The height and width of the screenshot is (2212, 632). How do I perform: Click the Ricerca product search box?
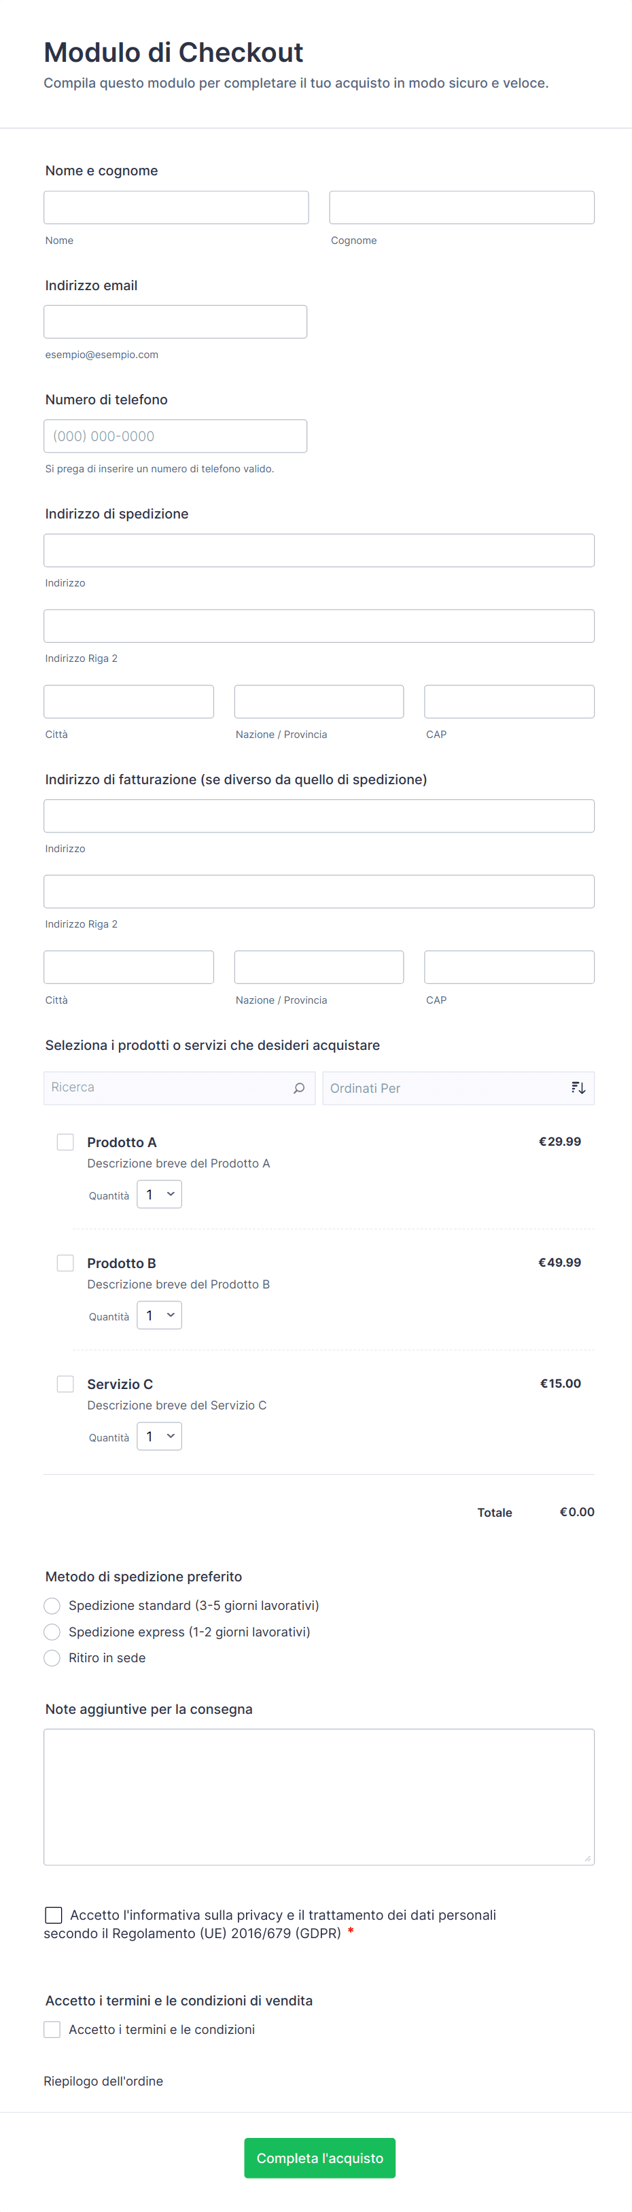[167, 1088]
